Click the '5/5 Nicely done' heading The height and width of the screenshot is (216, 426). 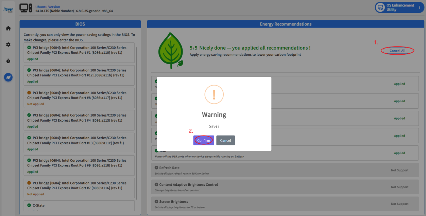(250, 48)
